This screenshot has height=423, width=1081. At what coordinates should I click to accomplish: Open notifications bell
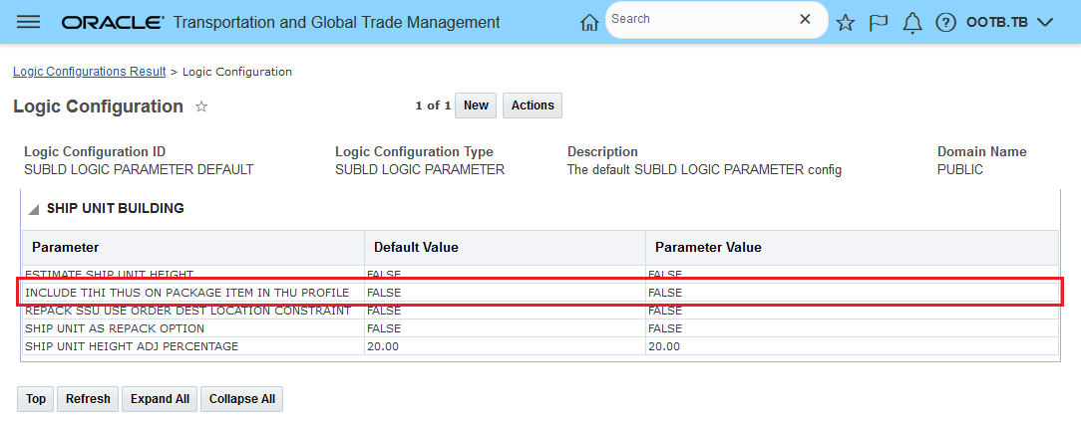911,22
